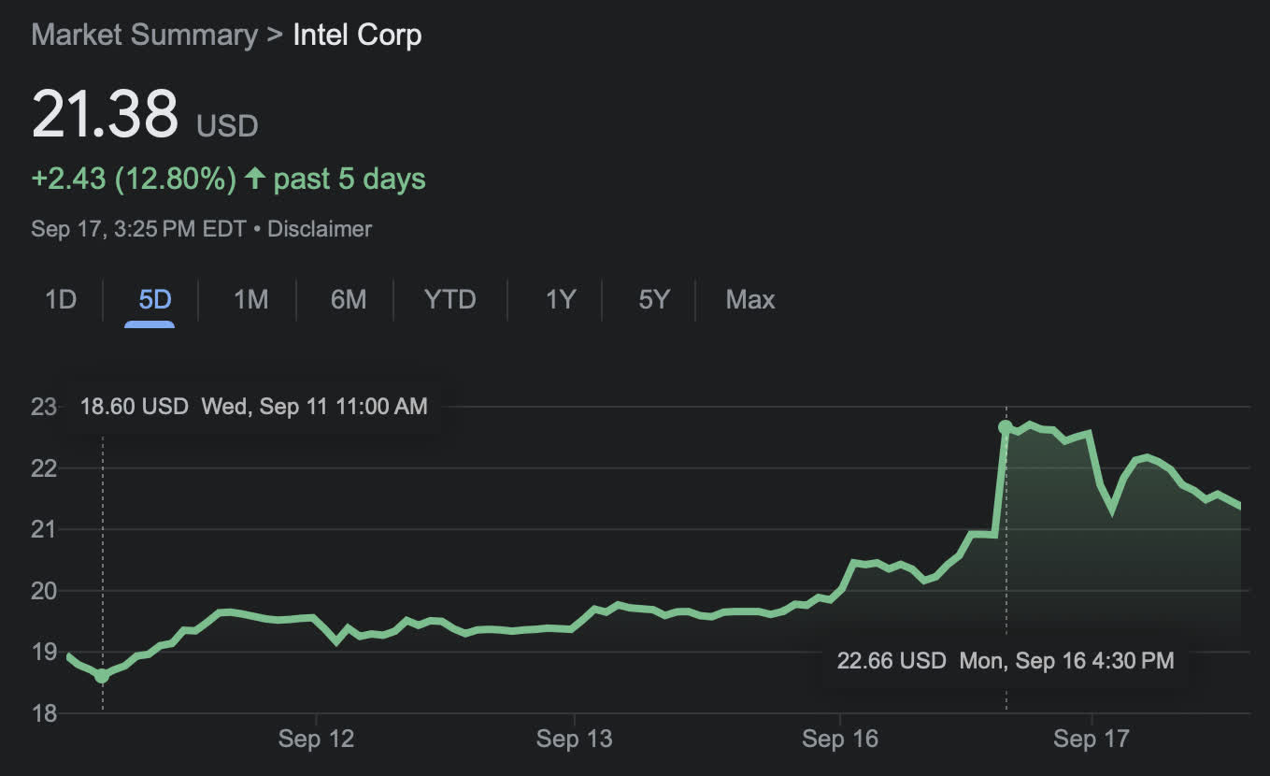Click the Sep 12 date axis label
The width and height of the screenshot is (1270, 776).
pos(316,739)
